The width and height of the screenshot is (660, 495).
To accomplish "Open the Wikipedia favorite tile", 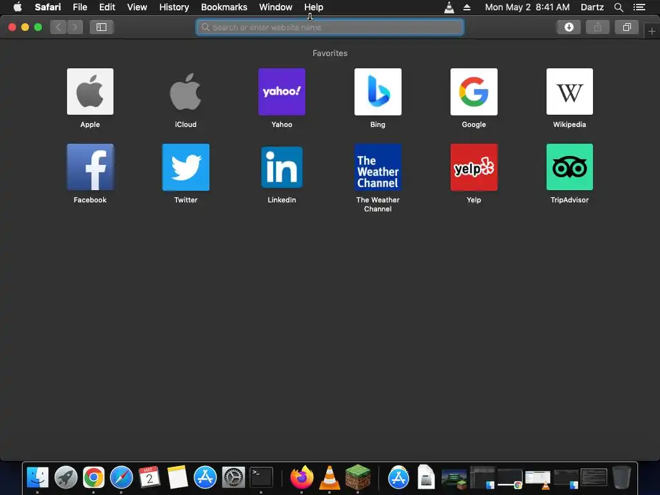I will pos(570,92).
